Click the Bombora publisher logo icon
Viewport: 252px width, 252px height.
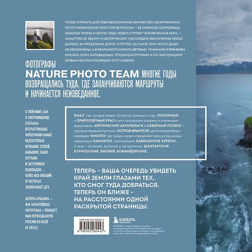pos(116,220)
